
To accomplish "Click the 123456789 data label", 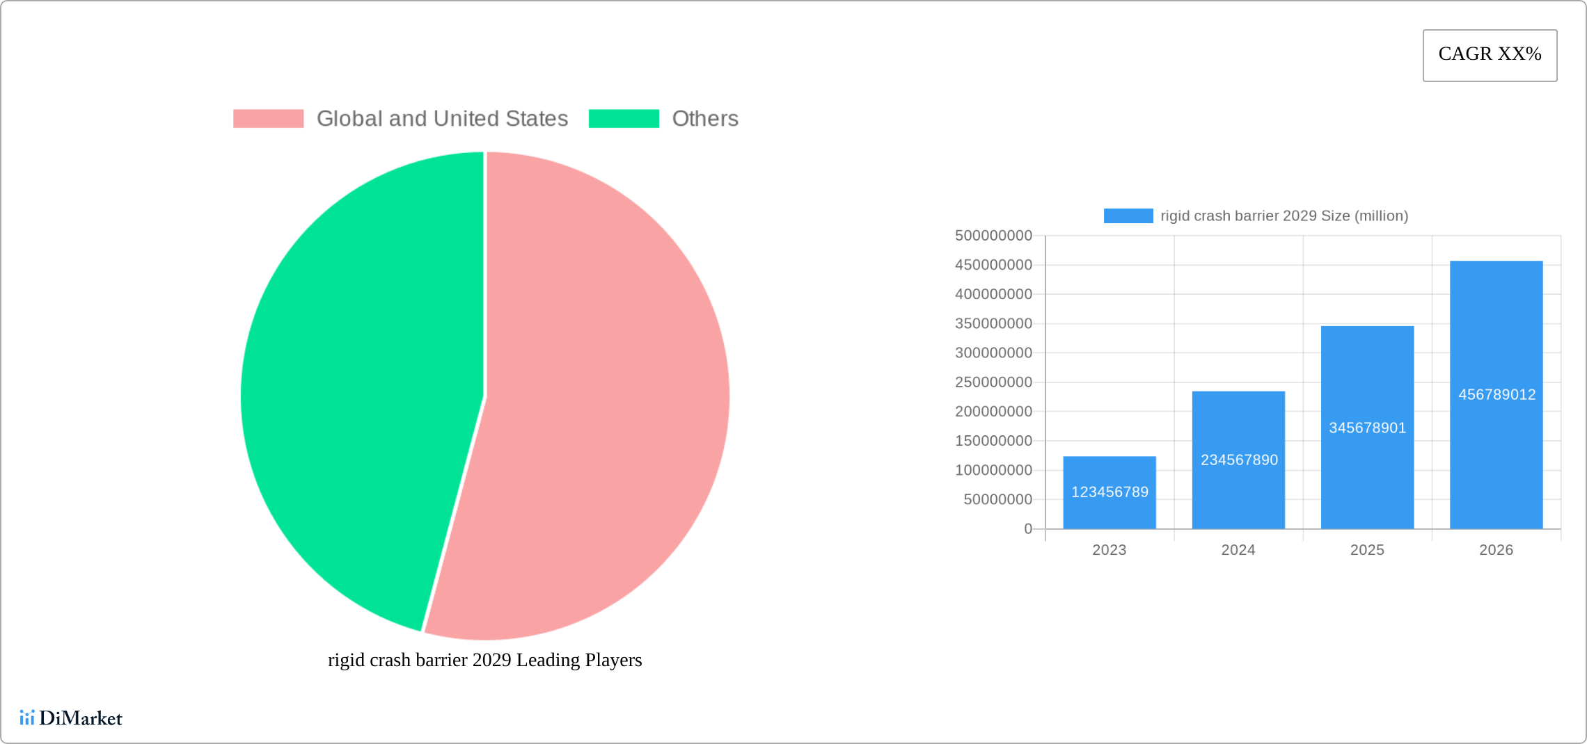I will (1110, 492).
